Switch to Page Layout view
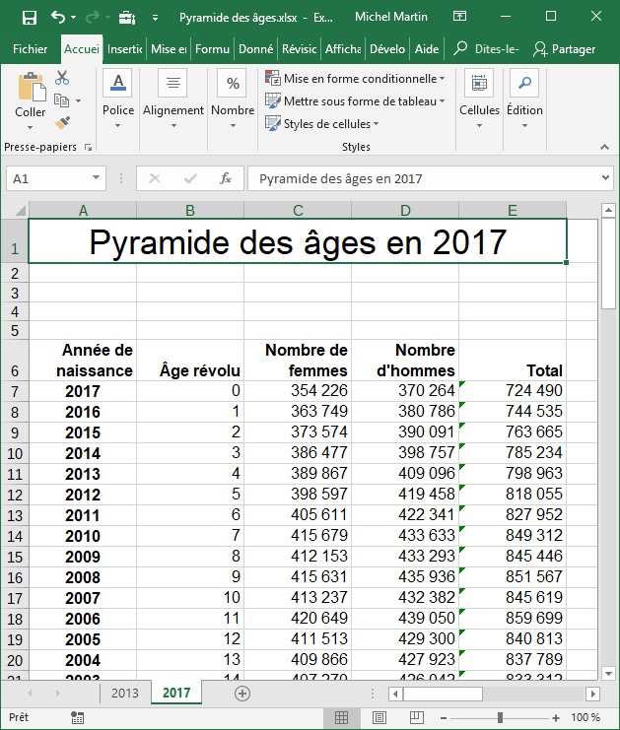620x730 pixels. coord(379,717)
